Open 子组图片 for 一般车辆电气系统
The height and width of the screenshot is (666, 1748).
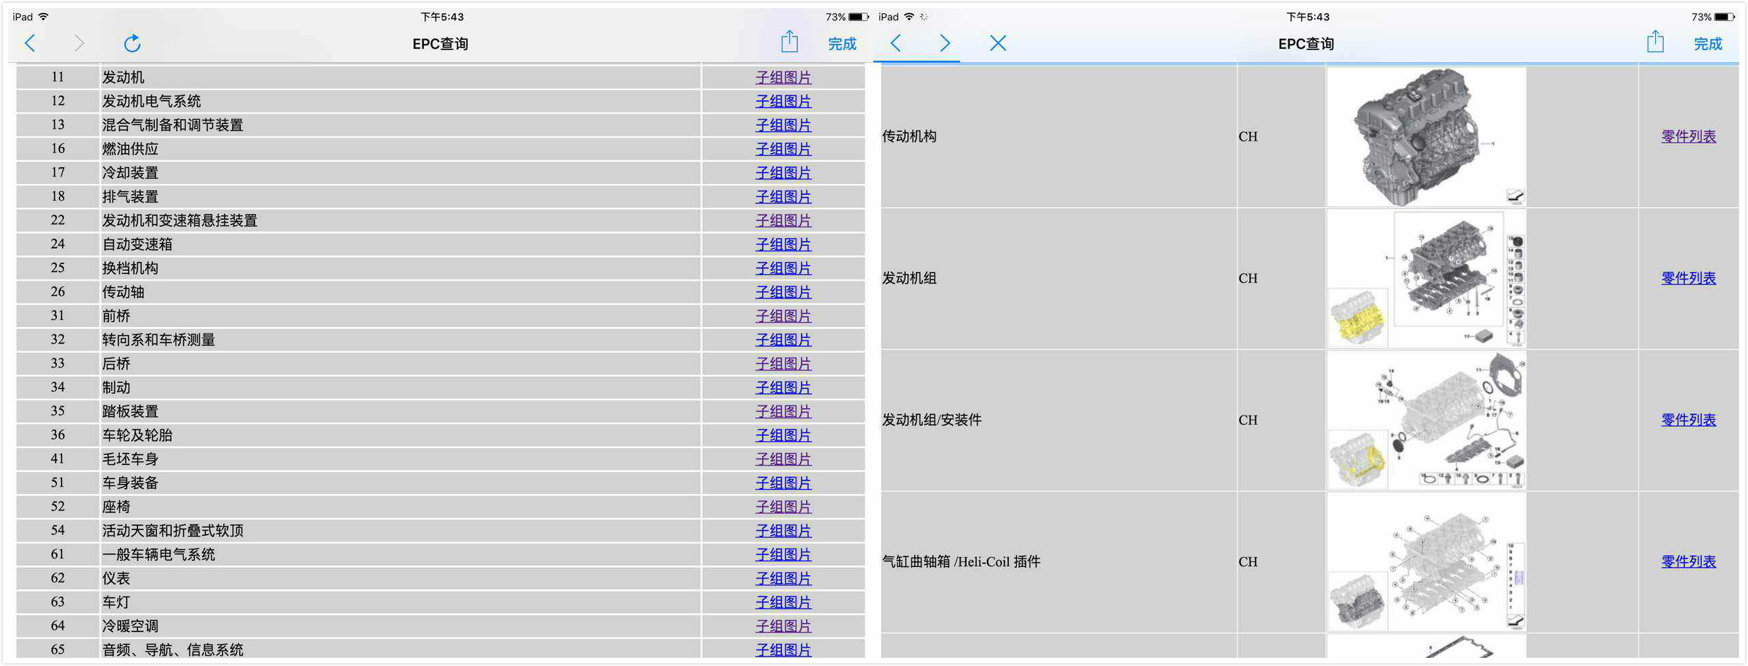coord(783,555)
